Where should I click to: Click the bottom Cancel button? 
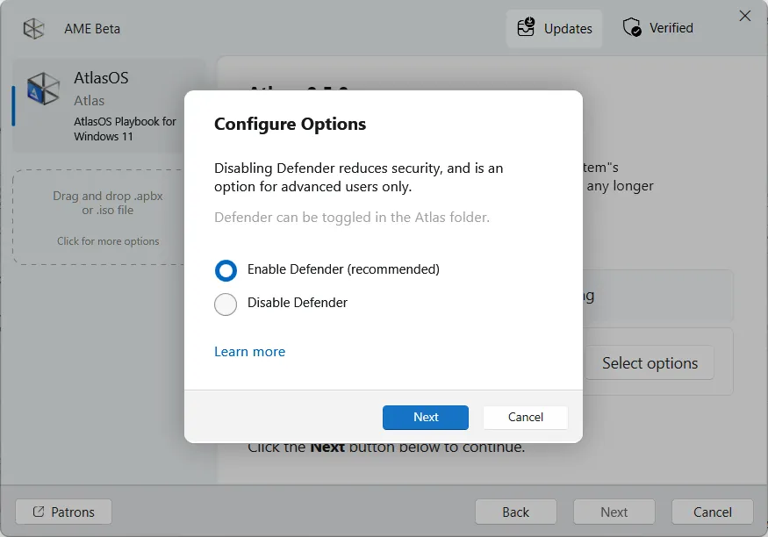click(712, 512)
